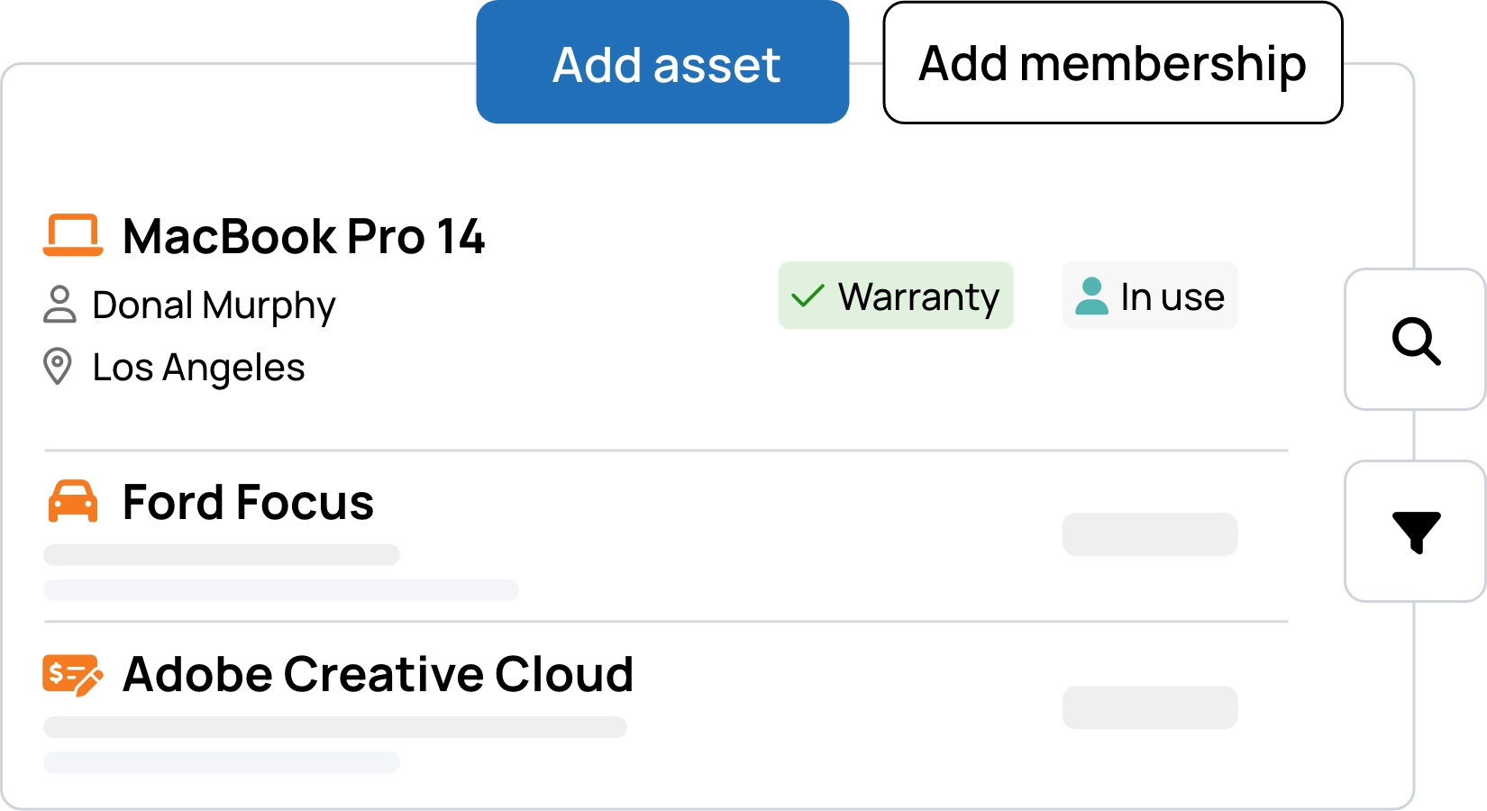Image resolution: width=1487 pixels, height=811 pixels.
Task: Select the Warranty status tag
Action: (896, 296)
